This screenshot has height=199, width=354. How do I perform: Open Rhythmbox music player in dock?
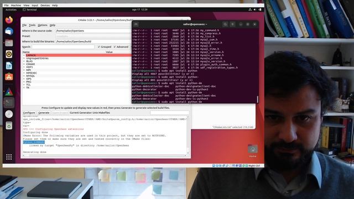click(9, 54)
